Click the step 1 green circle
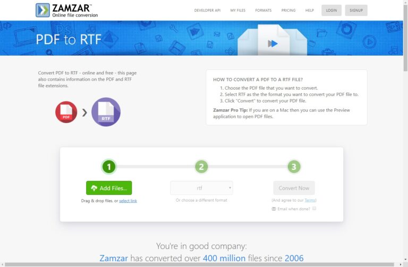Image resolution: width=408 pixels, height=267 pixels. (x=109, y=167)
